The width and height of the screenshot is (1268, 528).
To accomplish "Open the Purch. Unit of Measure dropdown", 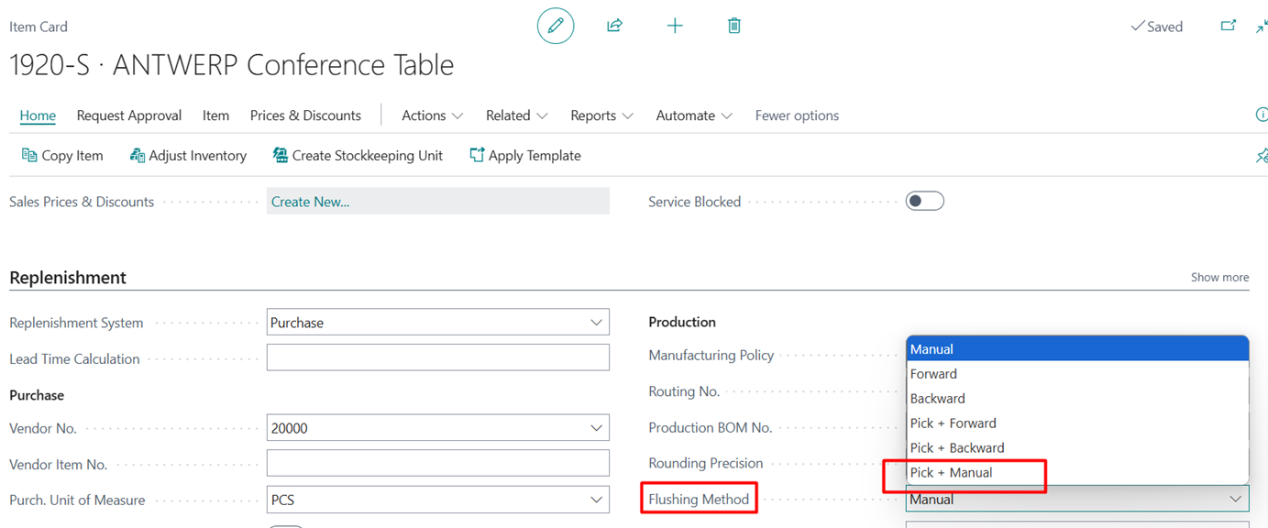I will coord(596,500).
